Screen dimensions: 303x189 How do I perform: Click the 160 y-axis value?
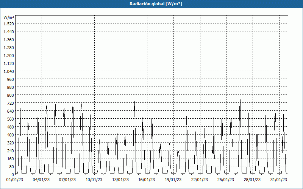click(11, 159)
